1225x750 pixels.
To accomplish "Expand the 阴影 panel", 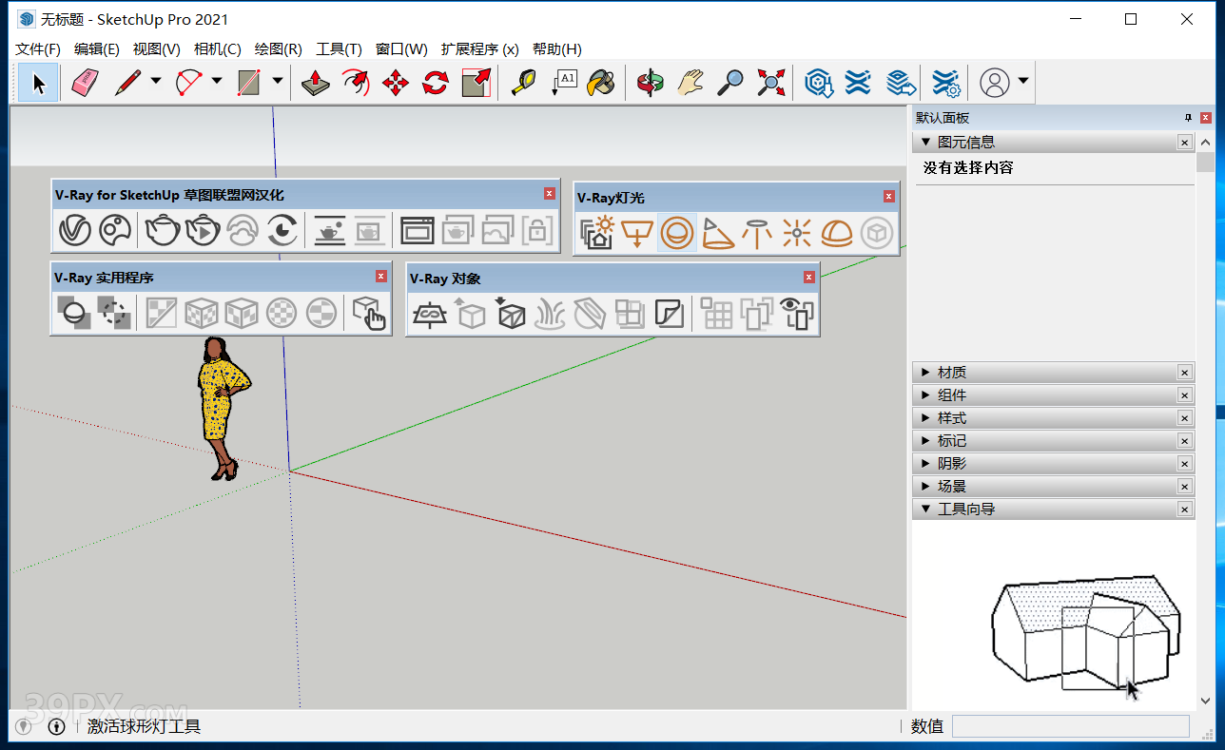I will (x=925, y=464).
